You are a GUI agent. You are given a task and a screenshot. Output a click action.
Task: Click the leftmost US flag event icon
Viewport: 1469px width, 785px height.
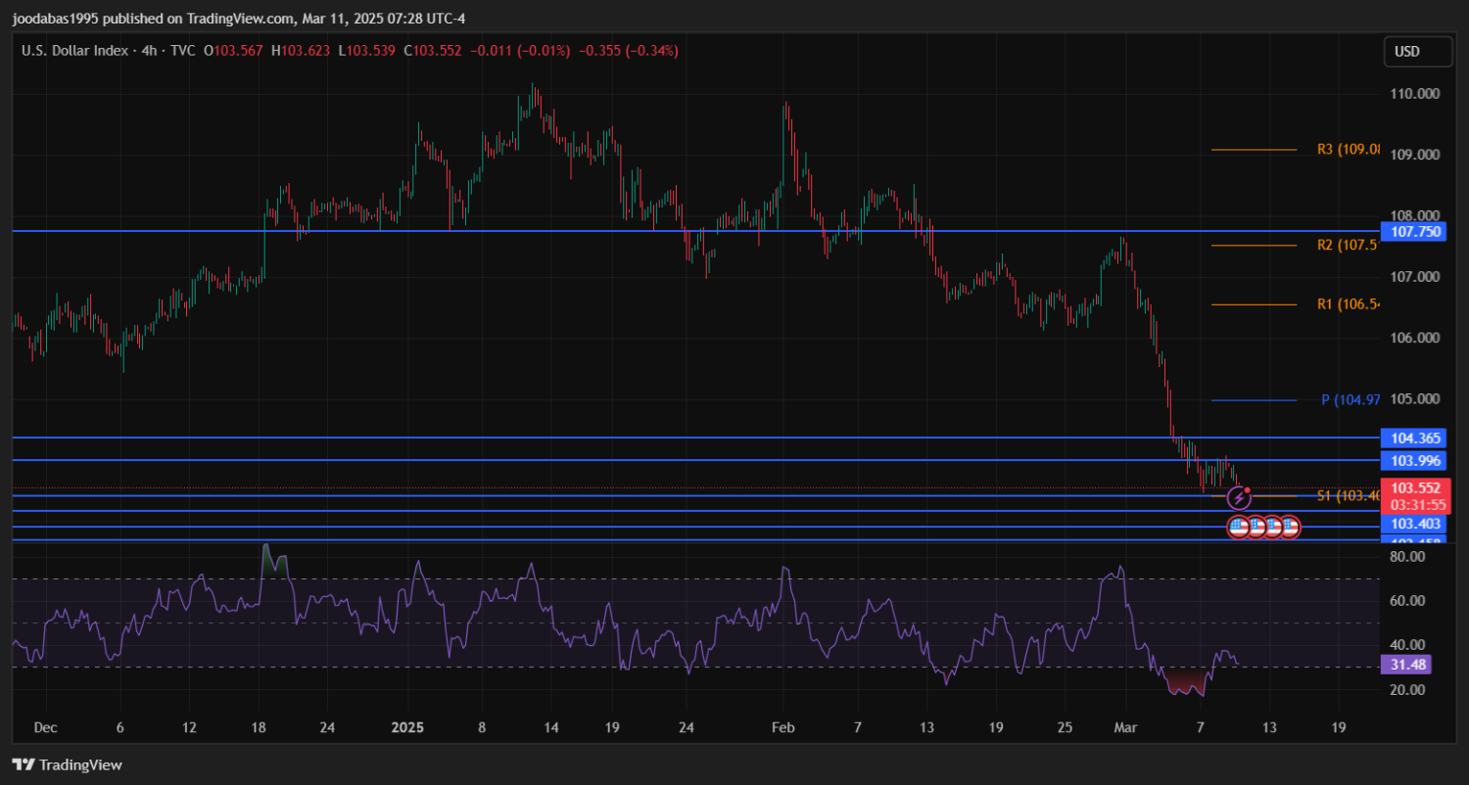click(1239, 528)
